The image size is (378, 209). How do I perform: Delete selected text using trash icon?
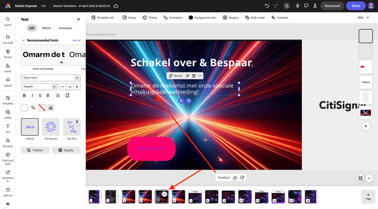(194, 76)
